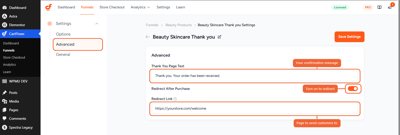Click the WordPress Dashboard gauge icon
The height and width of the screenshot is (135, 400).
pyautogui.click(x=5, y=8)
